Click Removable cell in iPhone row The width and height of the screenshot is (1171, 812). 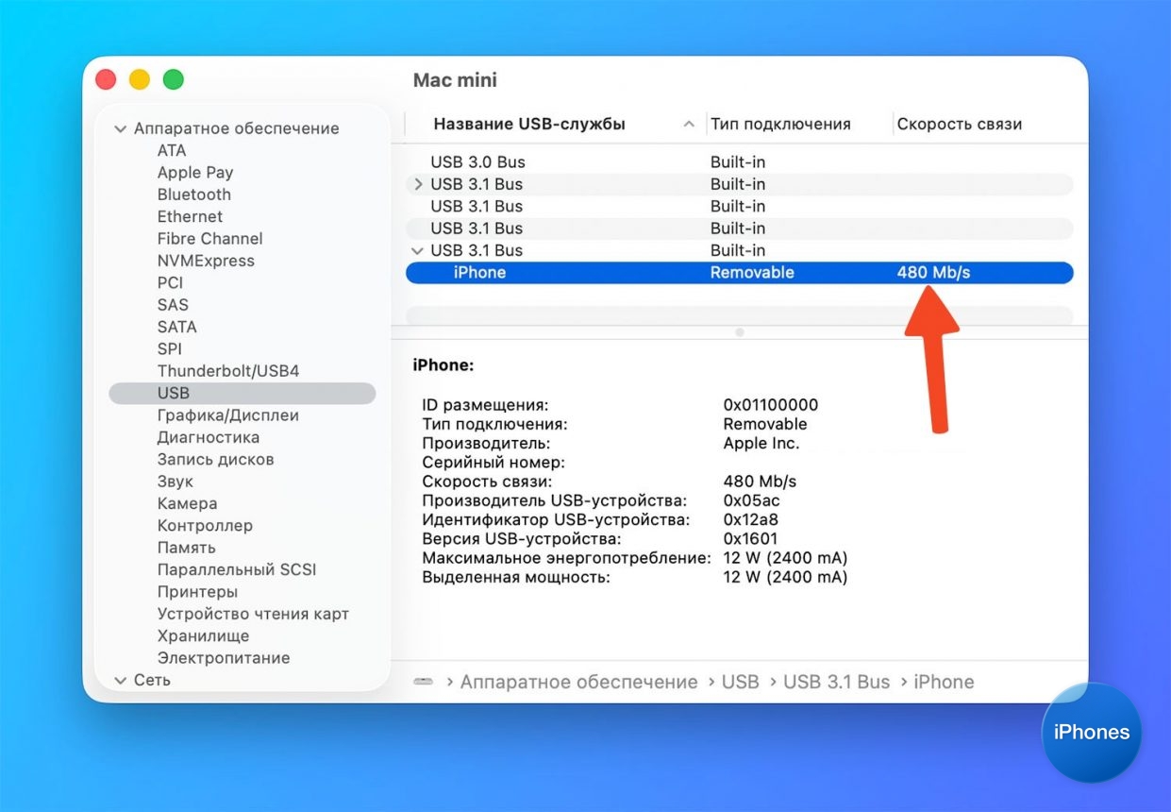pos(752,273)
